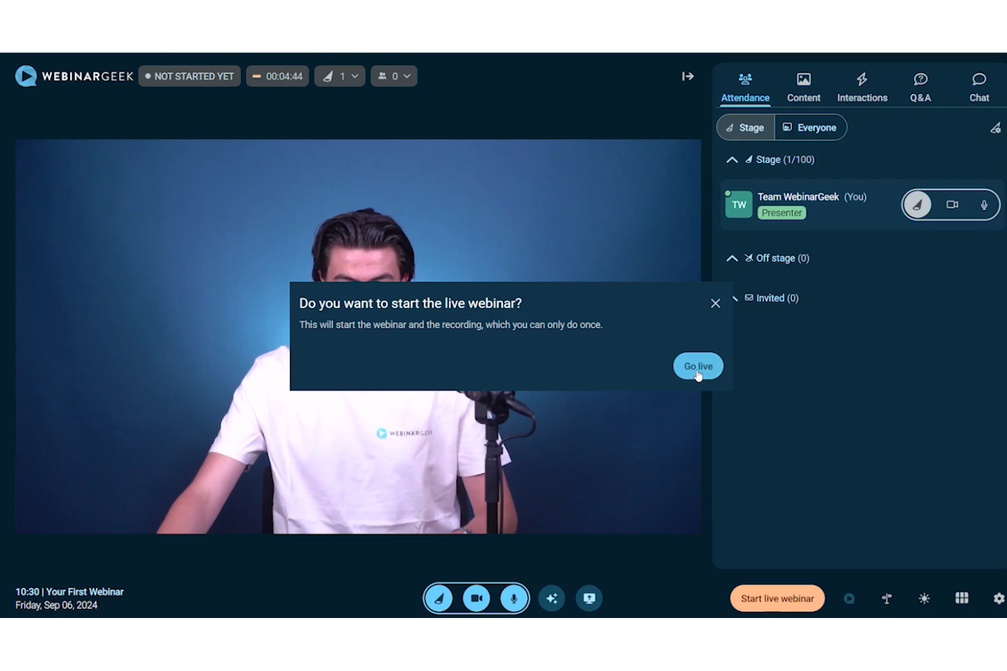Collapse the Stage (1/100) section

coord(732,159)
